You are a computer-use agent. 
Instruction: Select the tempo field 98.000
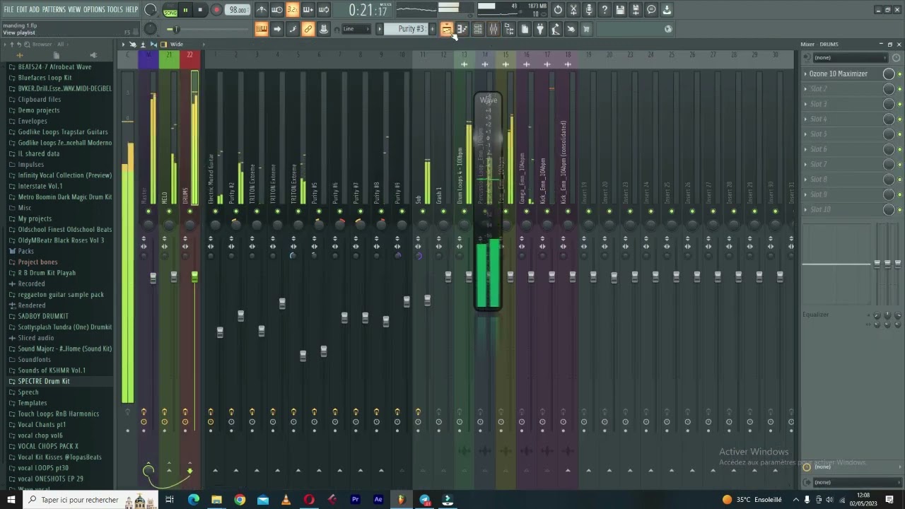238,10
